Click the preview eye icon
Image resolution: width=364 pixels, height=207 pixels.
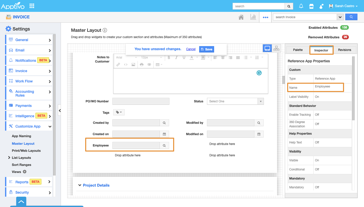149,65
